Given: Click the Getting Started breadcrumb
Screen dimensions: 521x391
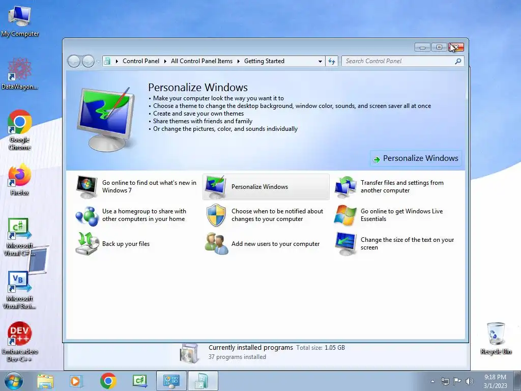Looking at the screenshot, I should click(264, 61).
